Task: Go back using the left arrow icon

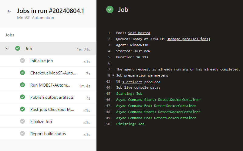Action: pyautogui.click(x=9, y=11)
